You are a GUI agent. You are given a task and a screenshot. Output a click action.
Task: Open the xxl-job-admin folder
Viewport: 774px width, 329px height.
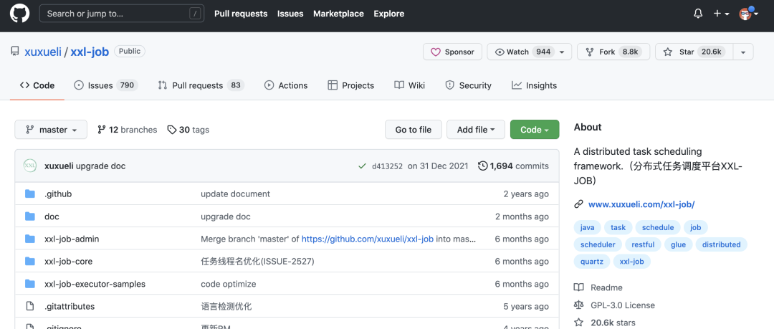(x=72, y=239)
